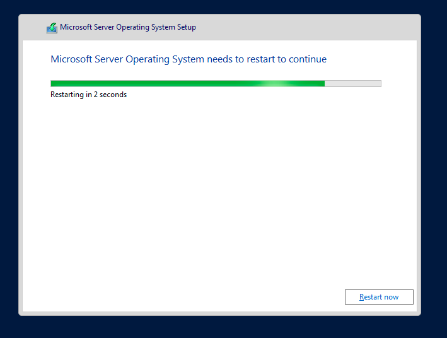Click the "Microsoft Server Operating System Setup" title
447x338 pixels.
pyautogui.click(x=128, y=27)
